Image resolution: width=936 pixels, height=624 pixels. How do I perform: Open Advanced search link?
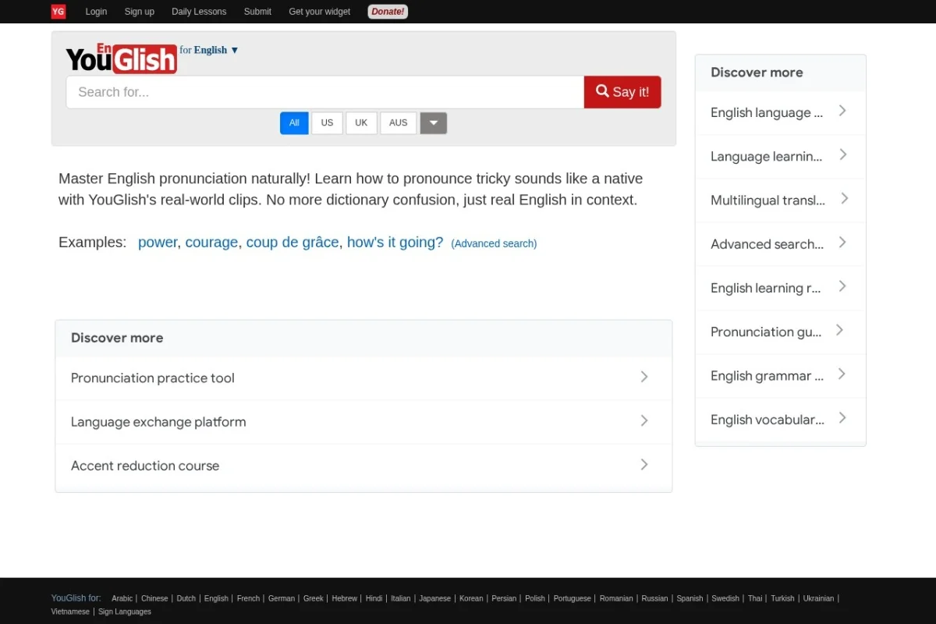coord(494,243)
